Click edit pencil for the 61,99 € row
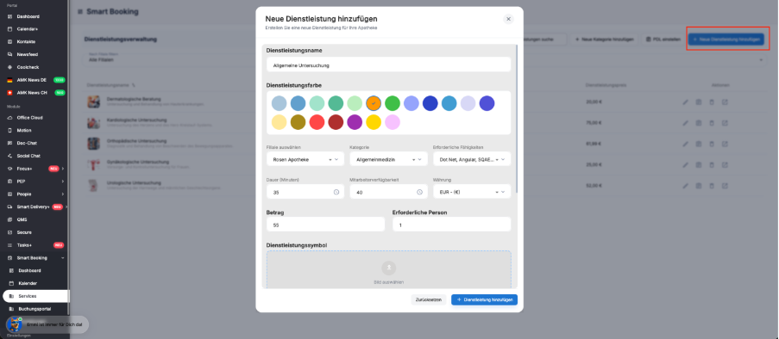The height and width of the screenshot is (339, 779). coord(685,144)
